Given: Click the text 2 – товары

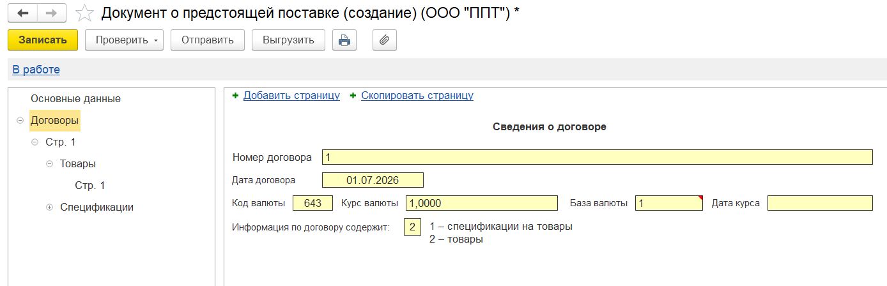Looking at the screenshot, I should coord(456,239).
